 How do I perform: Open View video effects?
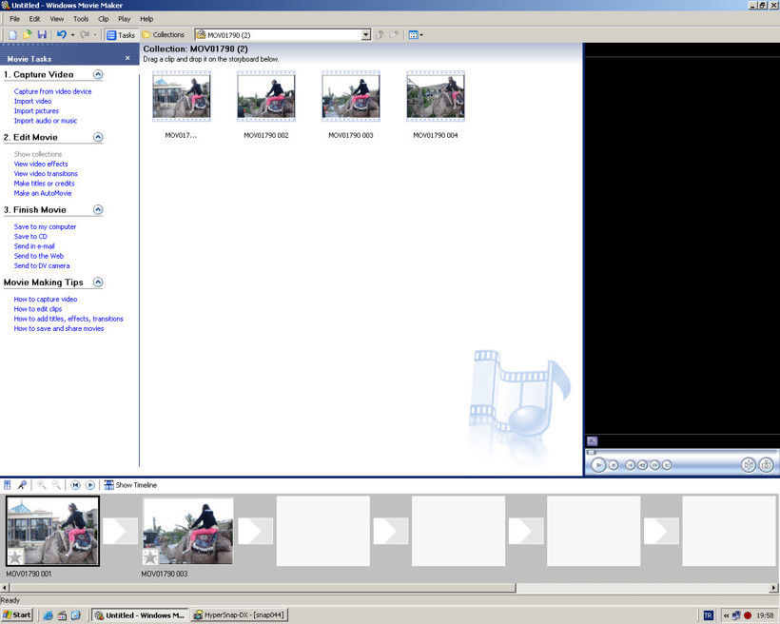41,164
